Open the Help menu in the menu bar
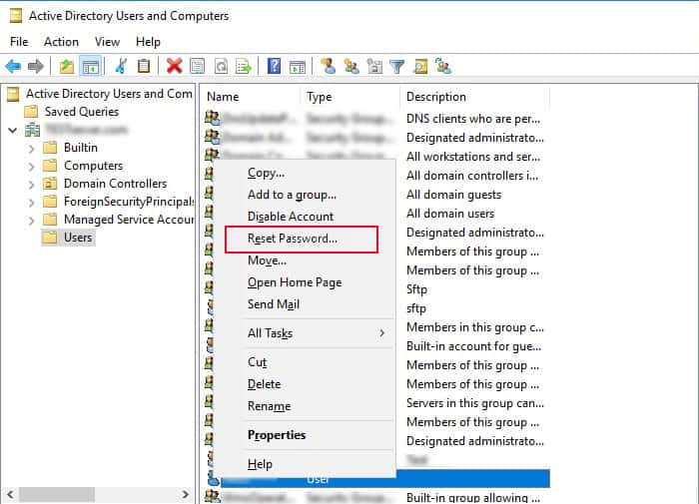The width and height of the screenshot is (699, 504). [x=148, y=42]
